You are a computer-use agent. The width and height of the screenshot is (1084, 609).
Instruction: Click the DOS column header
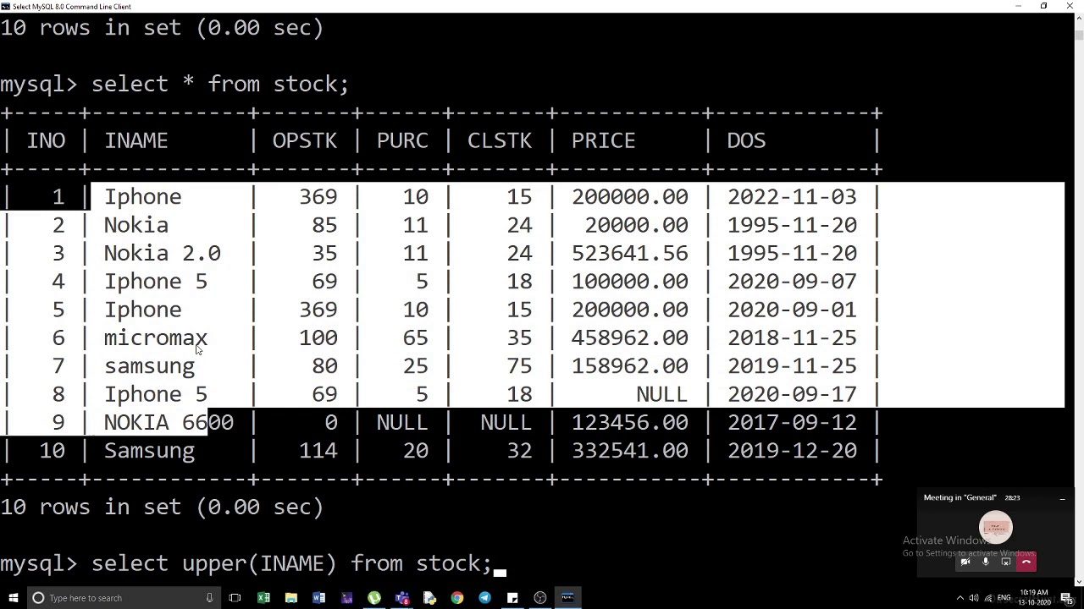click(746, 140)
